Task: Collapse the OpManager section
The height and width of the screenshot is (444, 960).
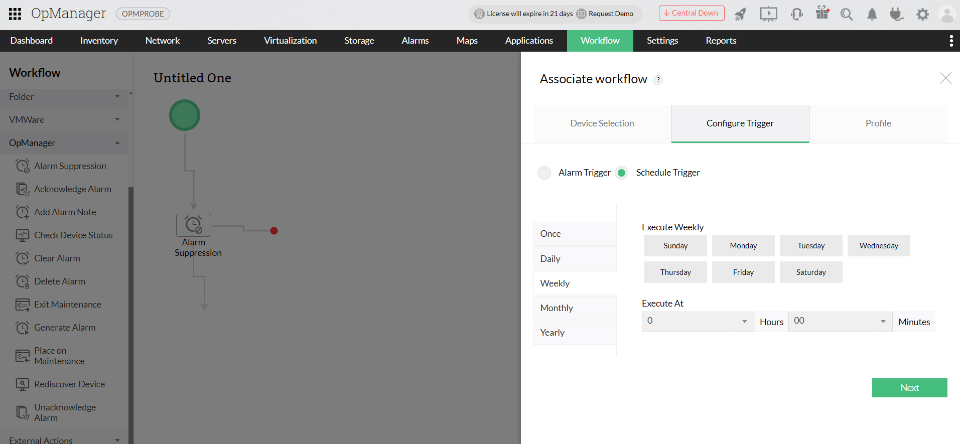Action: click(x=64, y=143)
